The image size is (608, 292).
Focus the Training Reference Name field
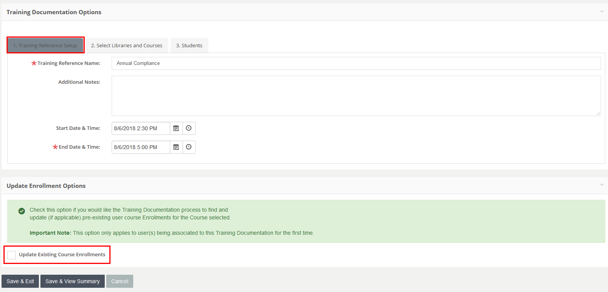pos(356,63)
